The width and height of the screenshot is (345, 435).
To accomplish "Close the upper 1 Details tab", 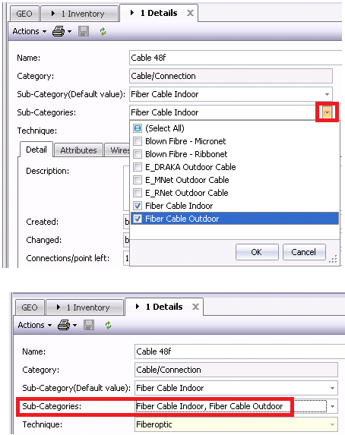I will pos(190,13).
